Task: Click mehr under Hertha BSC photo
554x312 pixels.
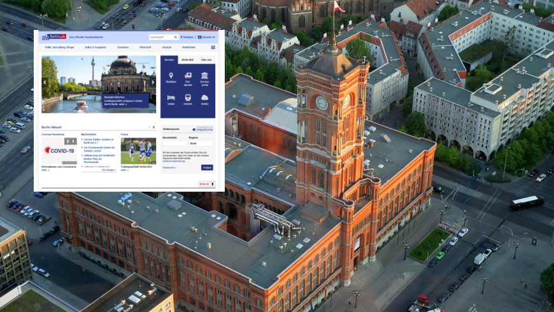Action: point(124,170)
